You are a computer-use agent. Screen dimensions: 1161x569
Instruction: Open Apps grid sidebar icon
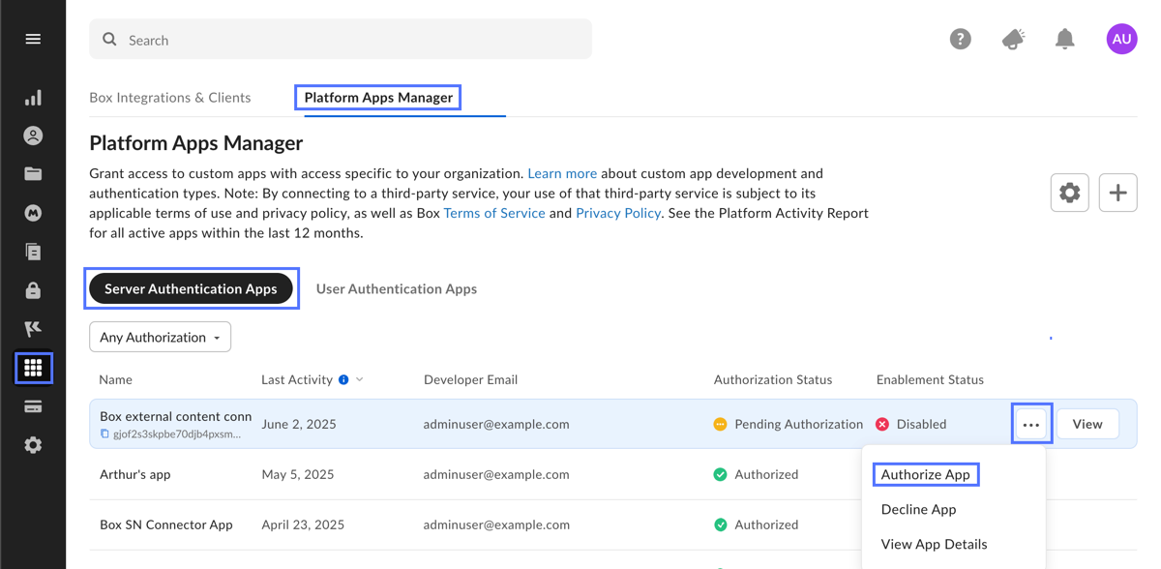click(33, 368)
